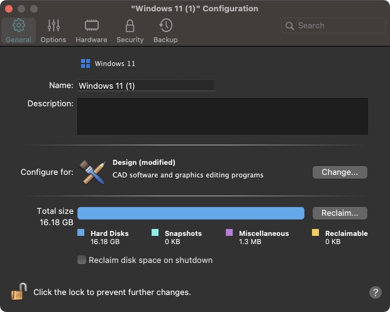390x312 pixels.
Task: Click the magnifying glass search icon
Action: tap(289, 26)
